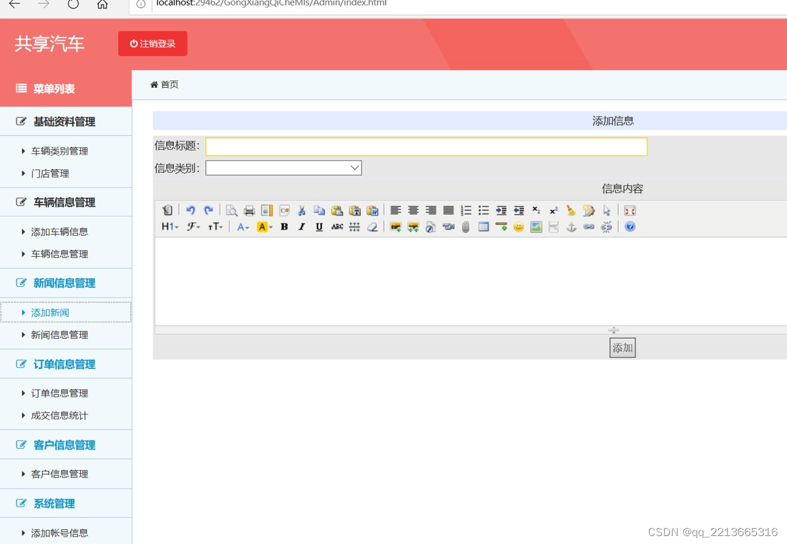Switch editor to HTML source view
787x544 pixels.
167,211
